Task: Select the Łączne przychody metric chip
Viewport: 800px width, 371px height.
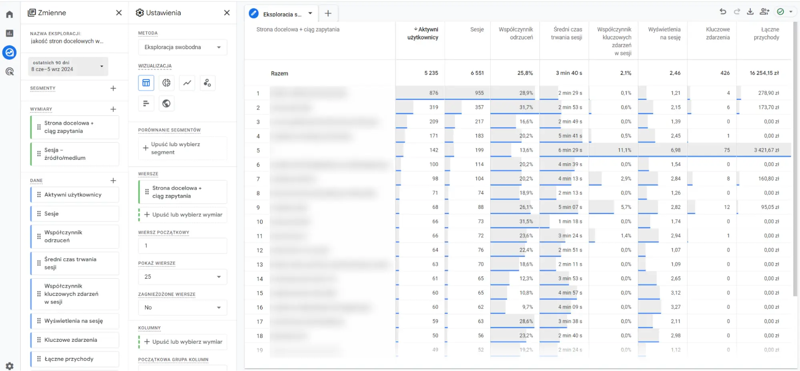Action: tap(75, 359)
